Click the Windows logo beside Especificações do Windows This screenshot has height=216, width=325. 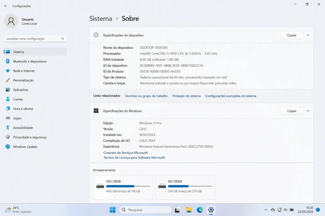coord(96,111)
